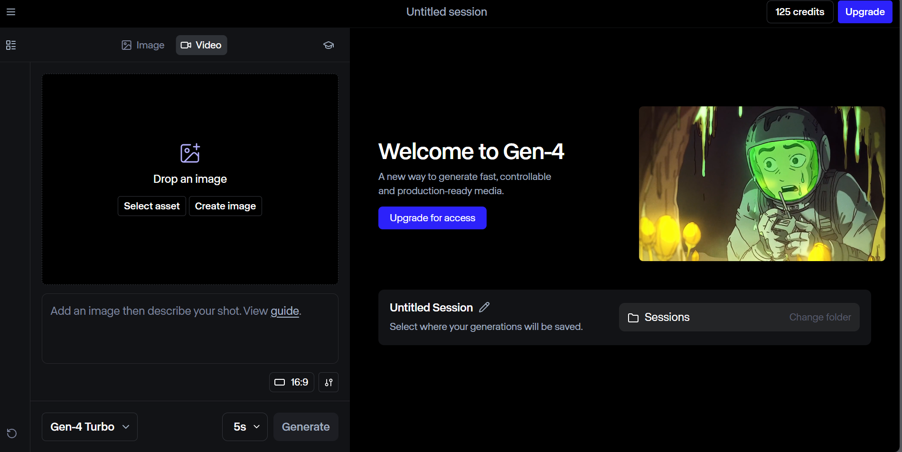Rename session with the pencil icon
This screenshot has height=452, width=902.
484,307
